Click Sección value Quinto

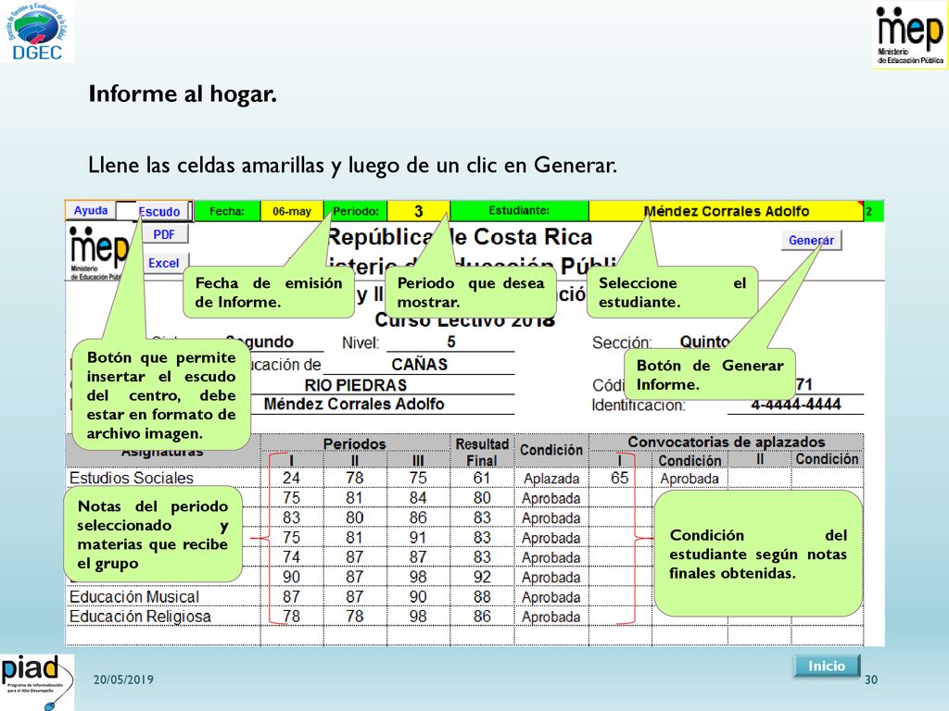tap(705, 343)
